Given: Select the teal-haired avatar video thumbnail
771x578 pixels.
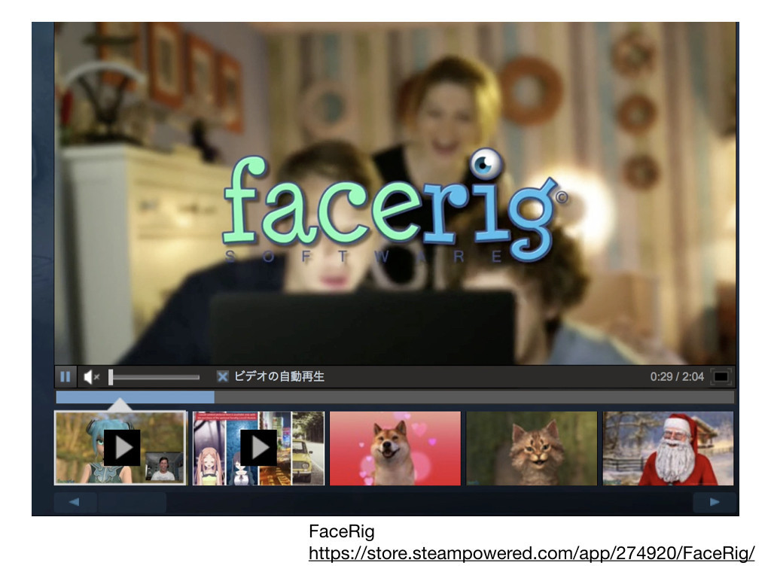Looking at the screenshot, I should point(121,448).
